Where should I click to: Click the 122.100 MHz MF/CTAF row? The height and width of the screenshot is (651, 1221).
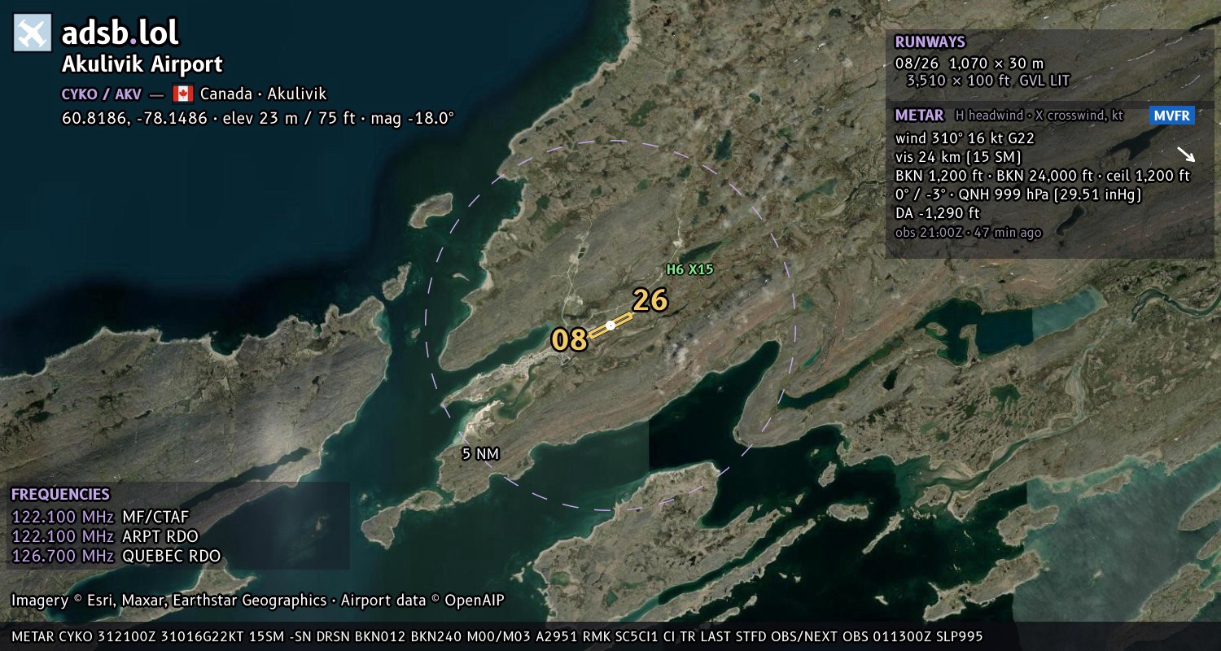tap(101, 517)
